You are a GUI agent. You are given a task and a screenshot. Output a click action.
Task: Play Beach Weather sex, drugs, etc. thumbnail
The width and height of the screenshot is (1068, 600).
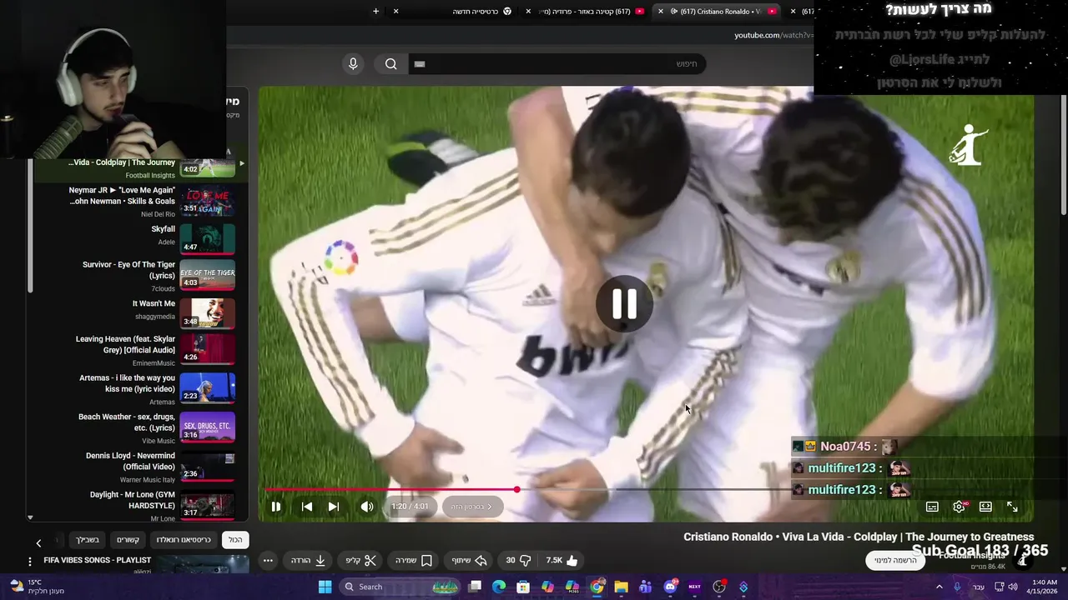pos(208,427)
